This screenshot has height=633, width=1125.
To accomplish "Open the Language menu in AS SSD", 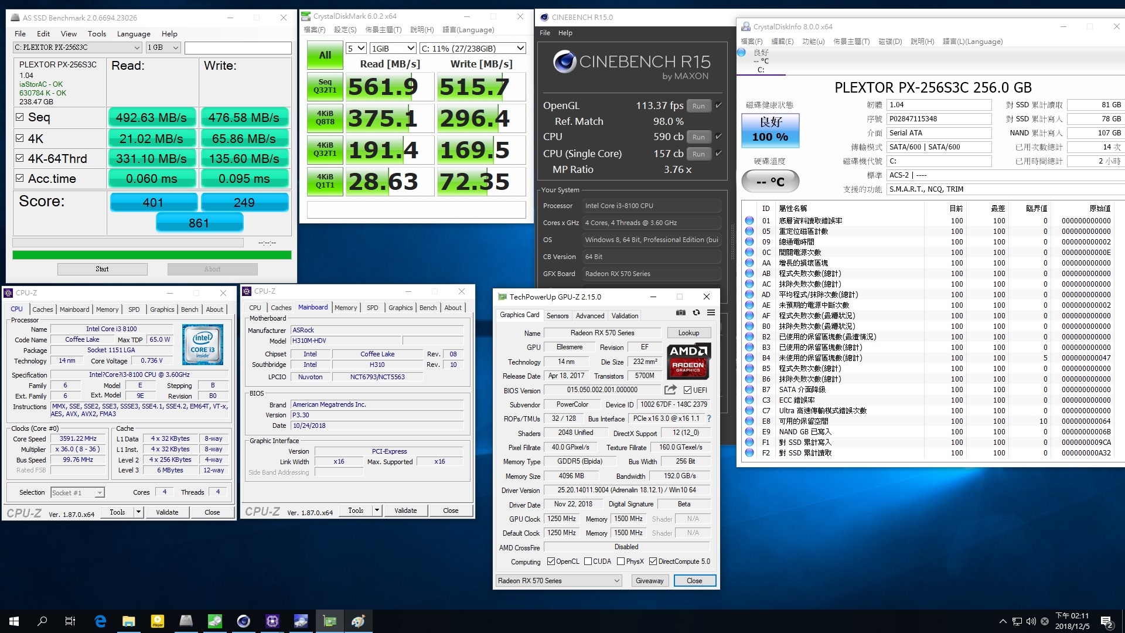I will point(134,33).
